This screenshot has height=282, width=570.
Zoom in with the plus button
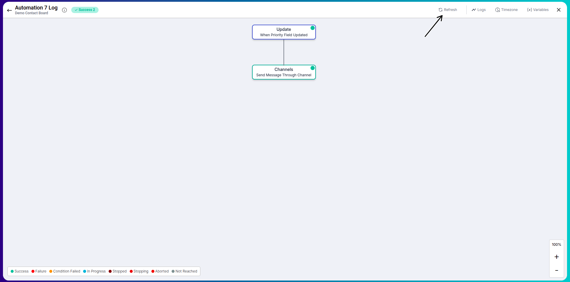[557, 257]
